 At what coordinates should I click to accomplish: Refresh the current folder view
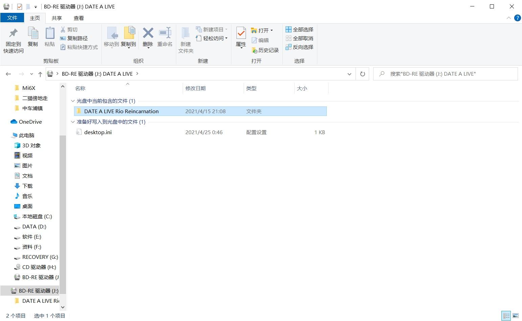[362, 74]
